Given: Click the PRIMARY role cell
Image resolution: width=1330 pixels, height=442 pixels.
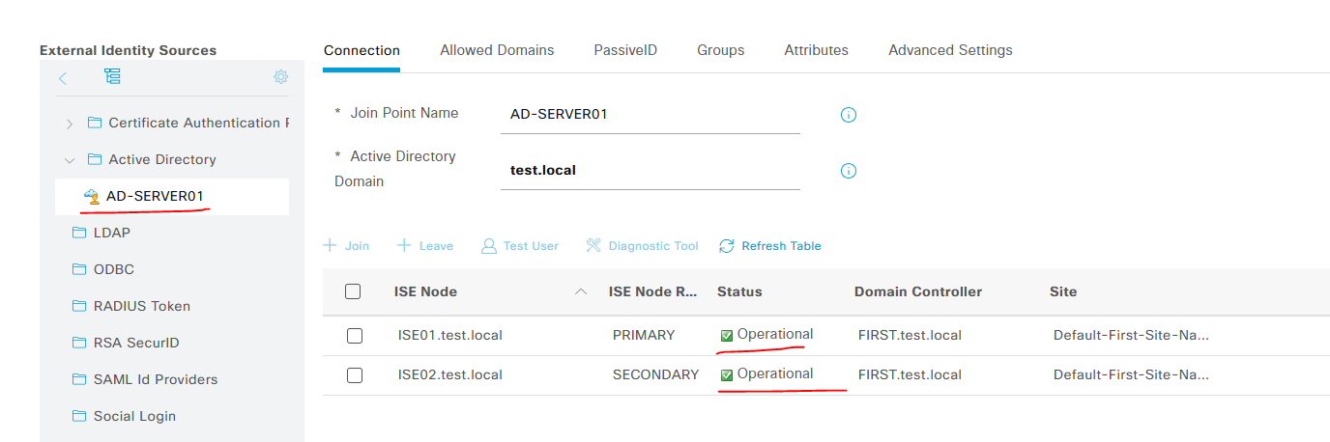Looking at the screenshot, I should (644, 336).
